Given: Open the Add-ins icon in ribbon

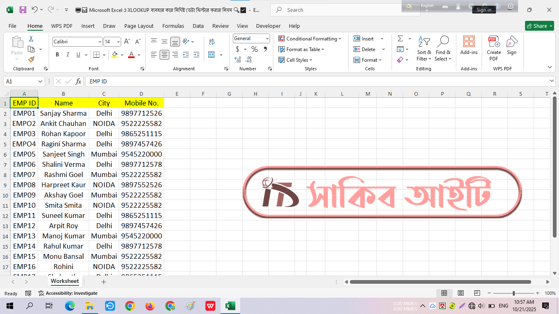Looking at the screenshot, I should point(469,45).
